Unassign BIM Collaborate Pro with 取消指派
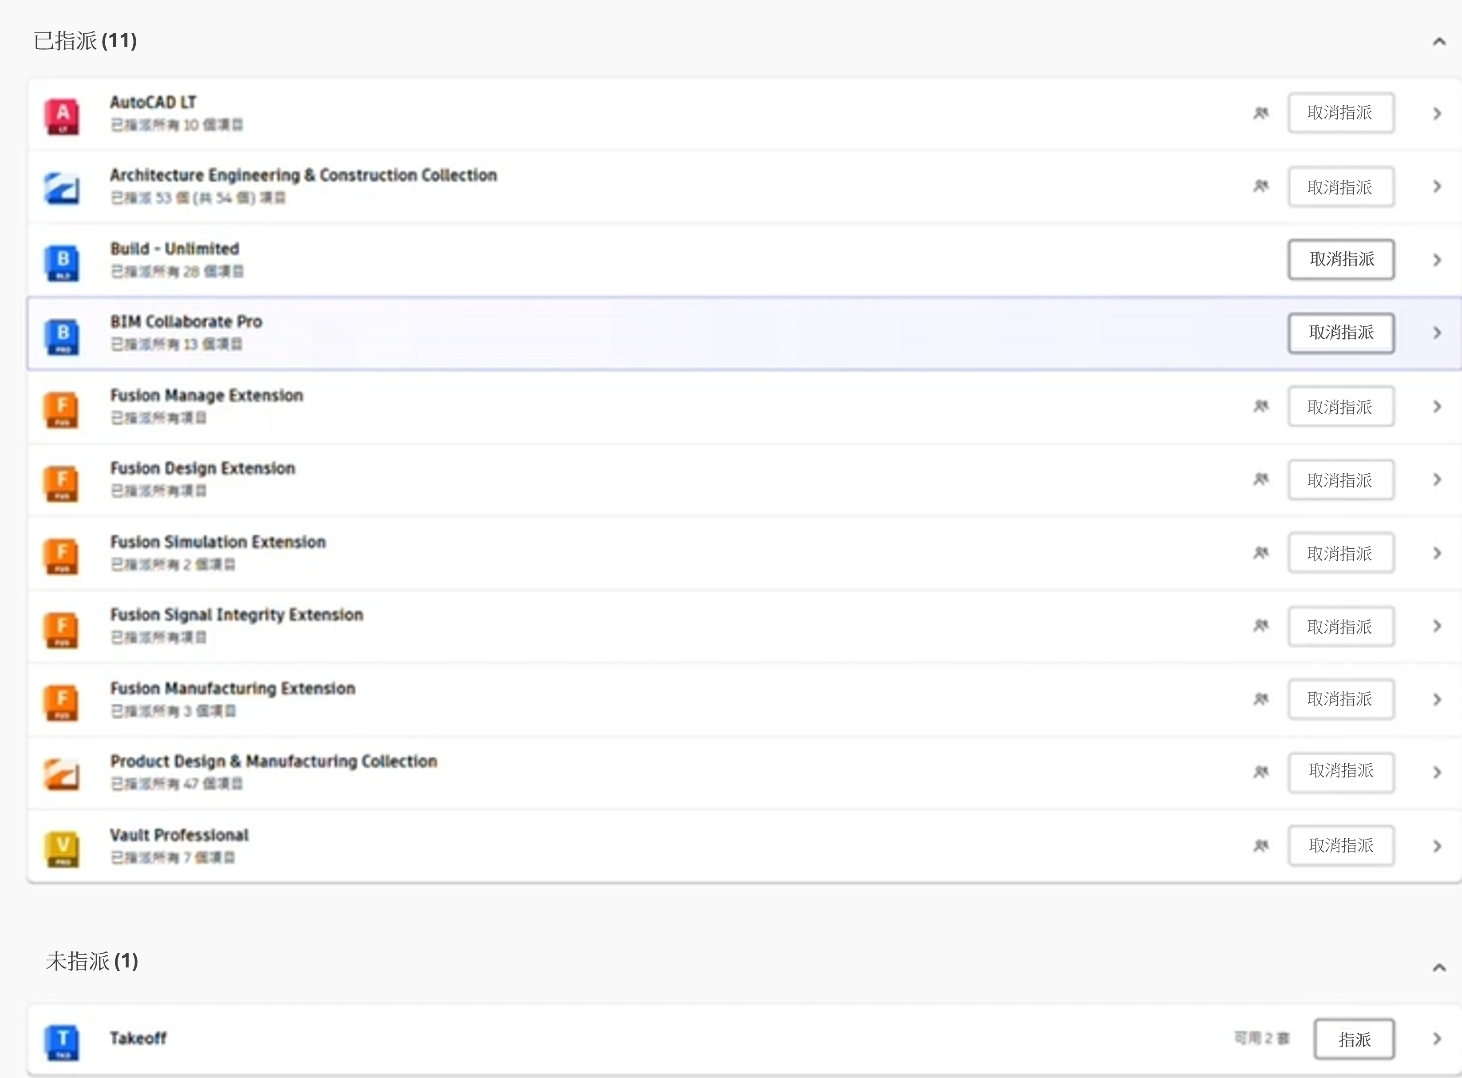This screenshot has width=1462, height=1078. click(x=1341, y=333)
